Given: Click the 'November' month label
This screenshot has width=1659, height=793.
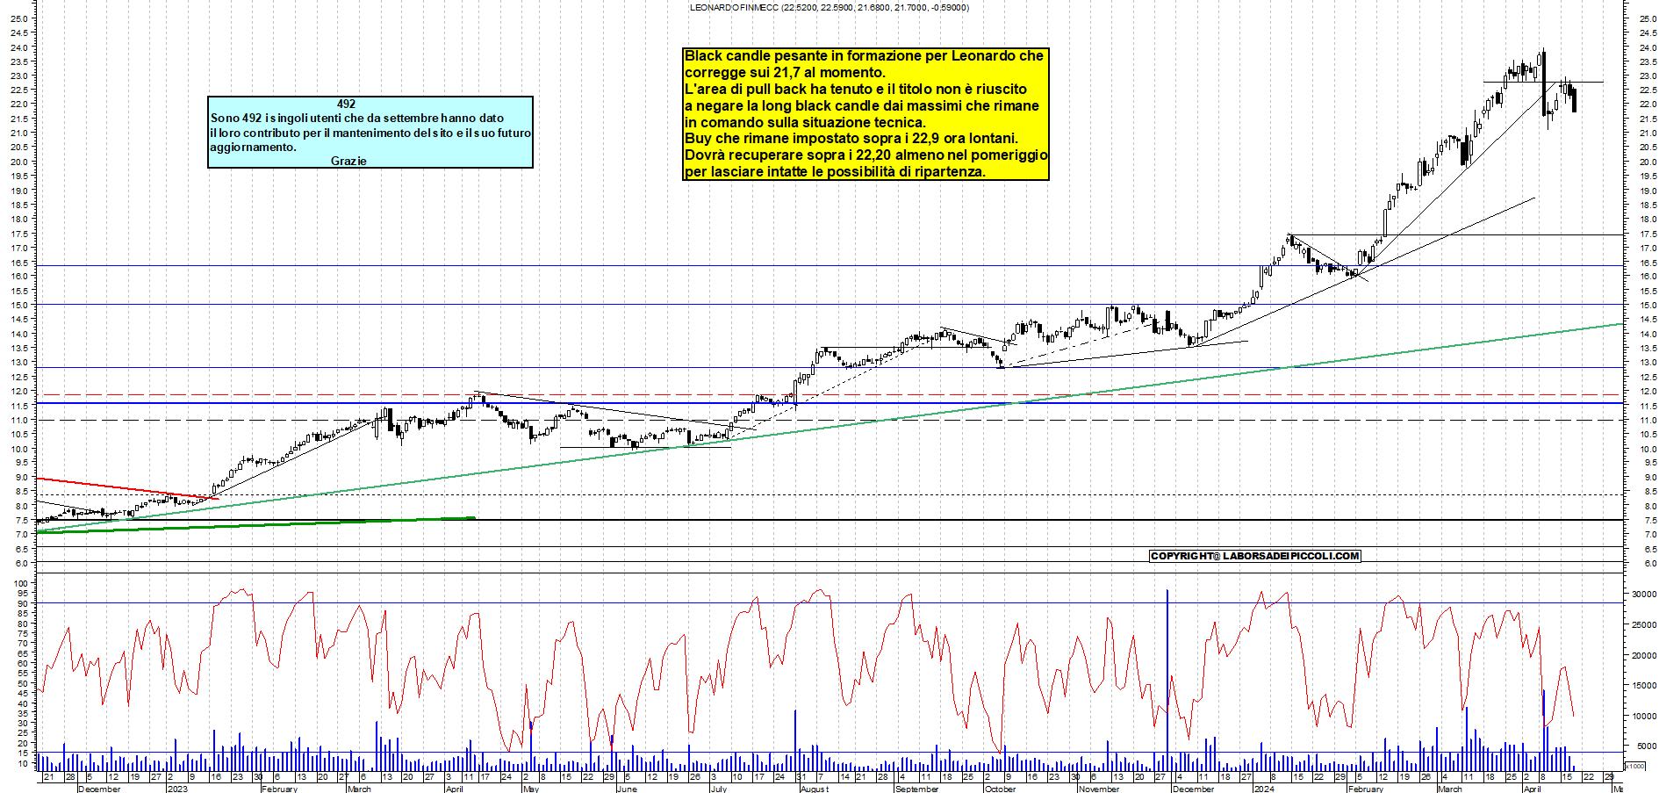Looking at the screenshot, I should (1098, 789).
